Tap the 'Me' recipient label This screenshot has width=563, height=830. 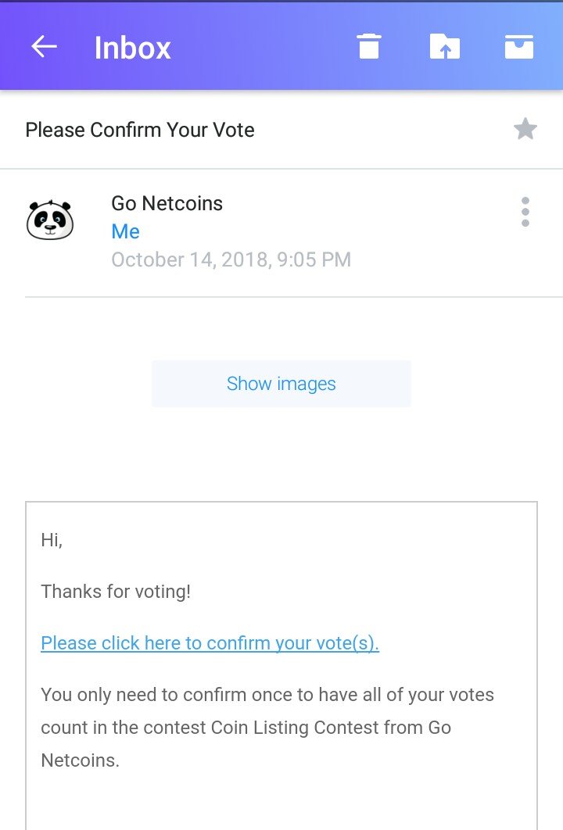[125, 231]
